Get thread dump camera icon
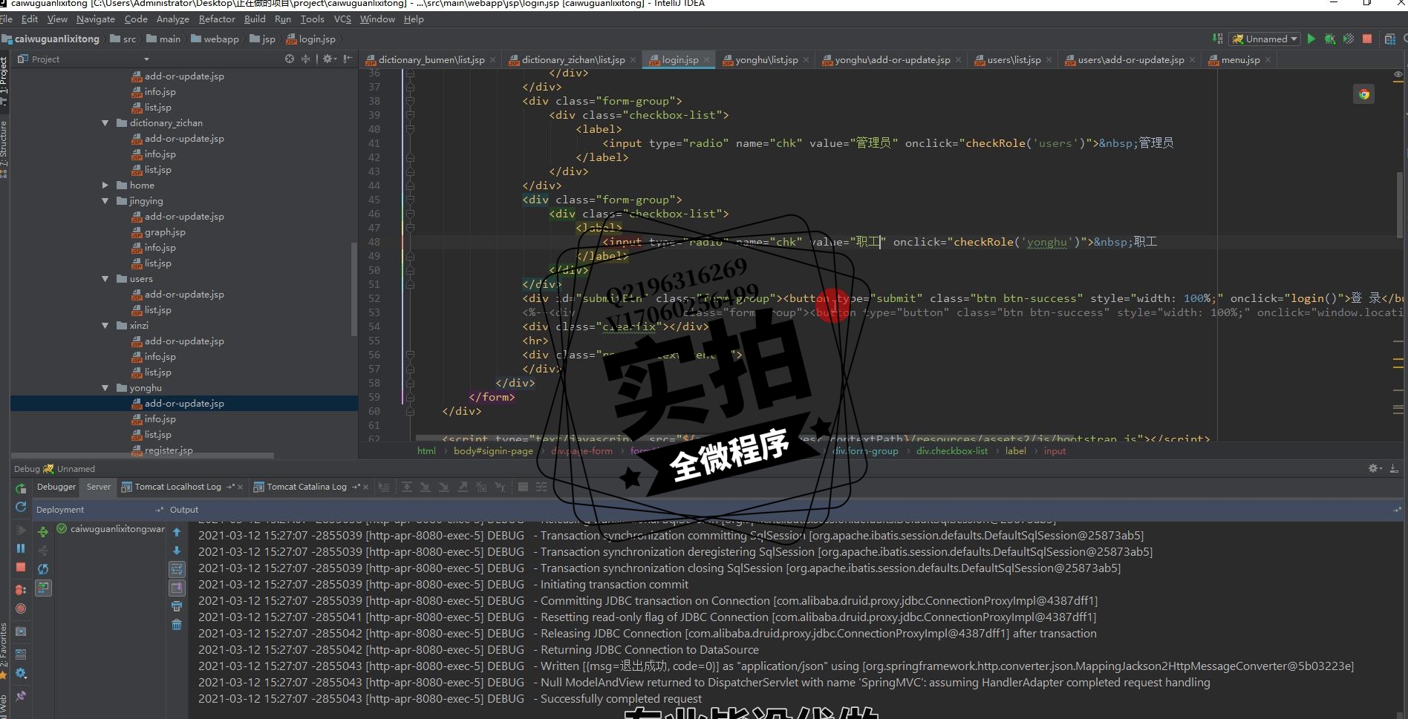 [x=21, y=631]
